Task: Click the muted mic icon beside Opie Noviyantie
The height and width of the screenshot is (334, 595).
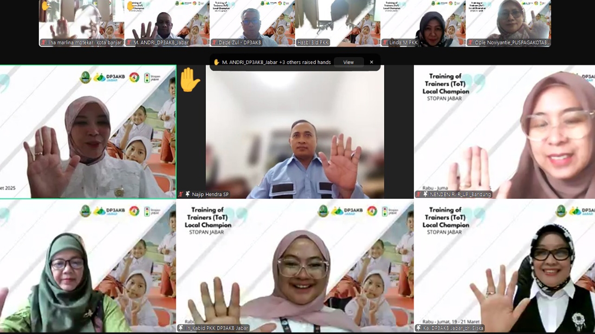Action: [x=470, y=43]
